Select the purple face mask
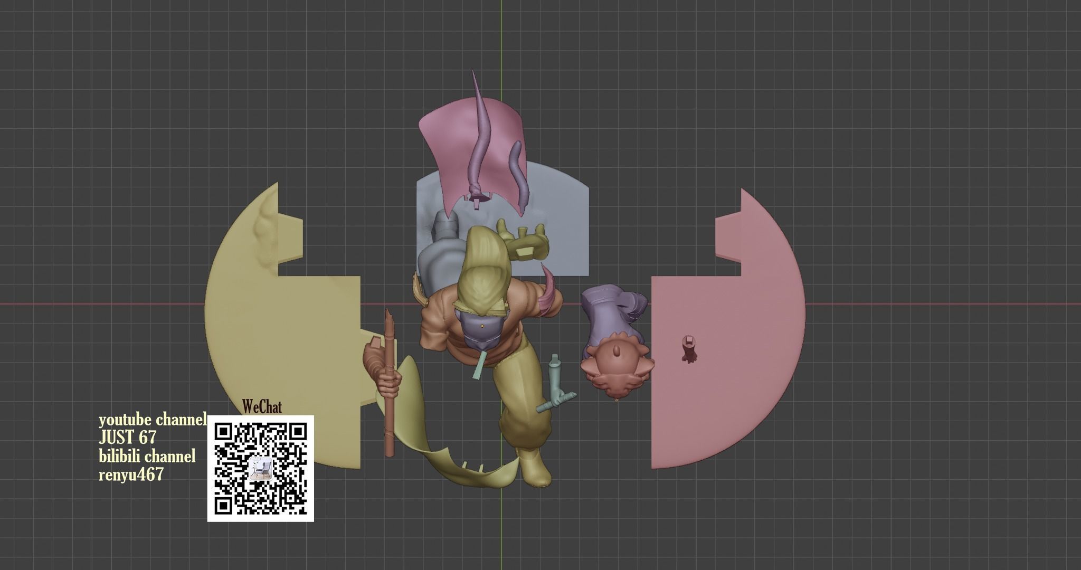This screenshot has height=570, width=1081. [x=481, y=331]
